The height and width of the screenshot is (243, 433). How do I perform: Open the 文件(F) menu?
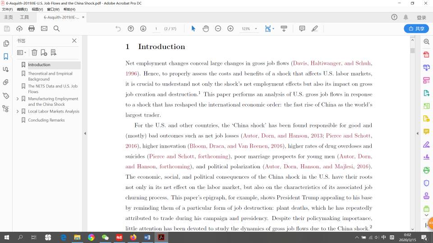point(8,9)
